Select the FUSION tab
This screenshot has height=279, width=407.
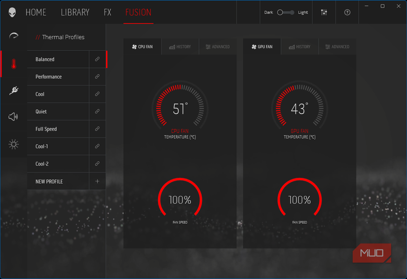[138, 12]
